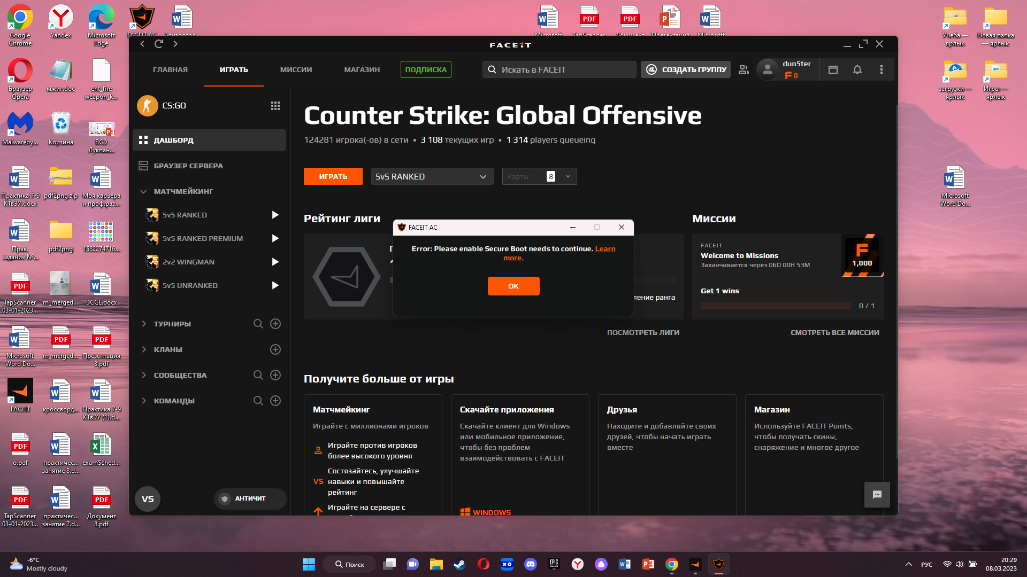Switch to the ГЛАВНАЯ tab
1027x577 pixels.
point(170,69)
